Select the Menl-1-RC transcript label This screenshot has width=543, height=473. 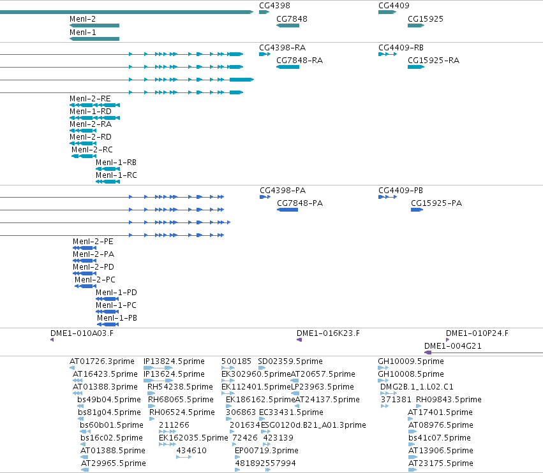116,176
